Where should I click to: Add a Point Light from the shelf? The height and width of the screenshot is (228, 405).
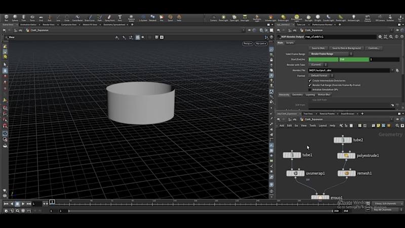[x=224, y=18]
